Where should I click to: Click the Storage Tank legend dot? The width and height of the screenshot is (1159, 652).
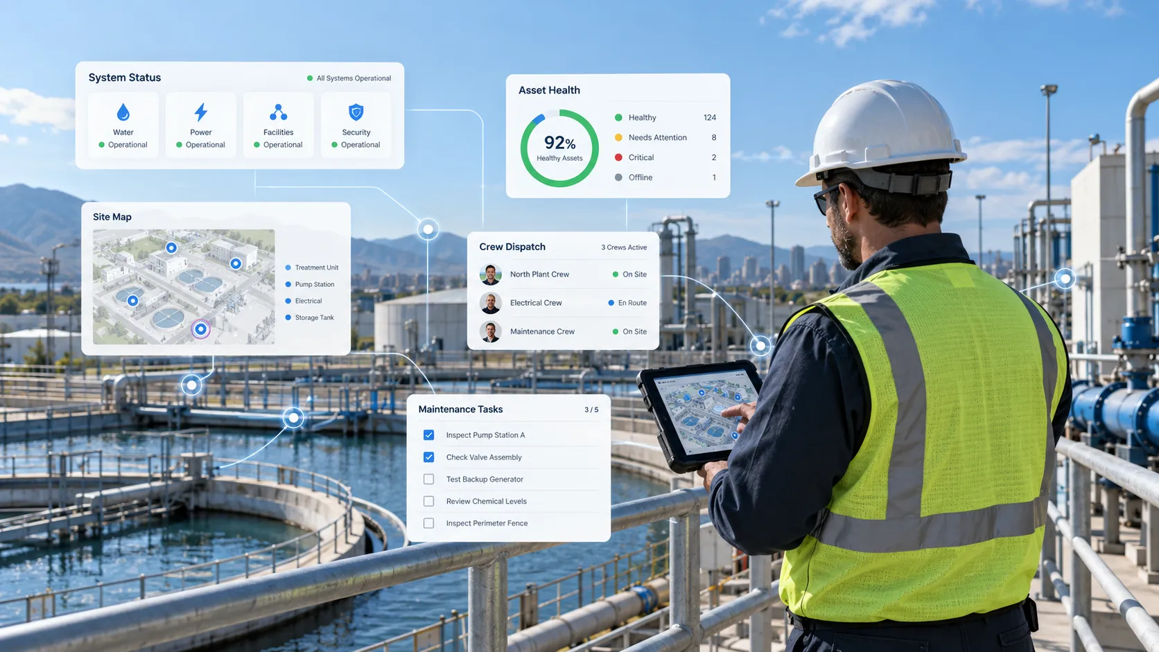288,317
